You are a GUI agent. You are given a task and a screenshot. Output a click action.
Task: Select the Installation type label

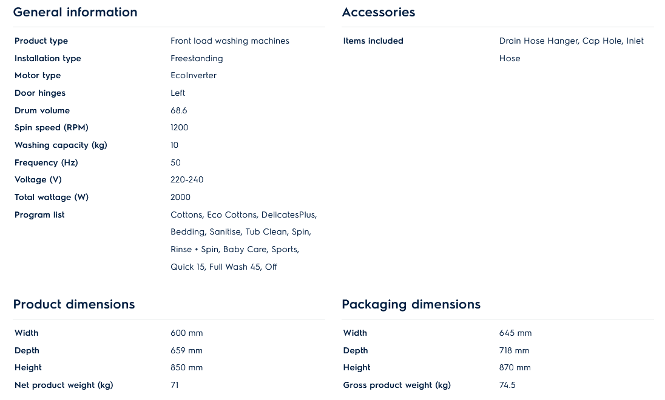[x=48, y=59]
